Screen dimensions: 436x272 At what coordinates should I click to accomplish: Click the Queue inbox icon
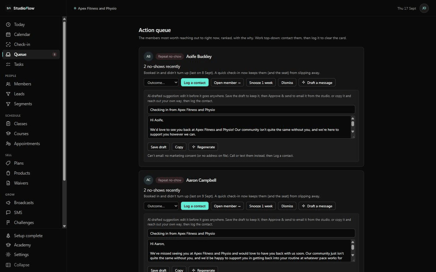pyautogui.click(x=8, y=54)
